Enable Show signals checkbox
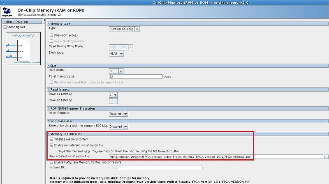 click(5, 28)
